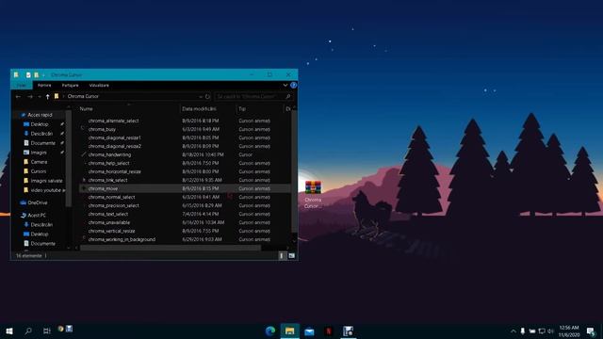This screenshot has height=339, width=603.
Task: Select Acces rapid in navigation pane
Action: pyautogui.click(x=40, y=115)
